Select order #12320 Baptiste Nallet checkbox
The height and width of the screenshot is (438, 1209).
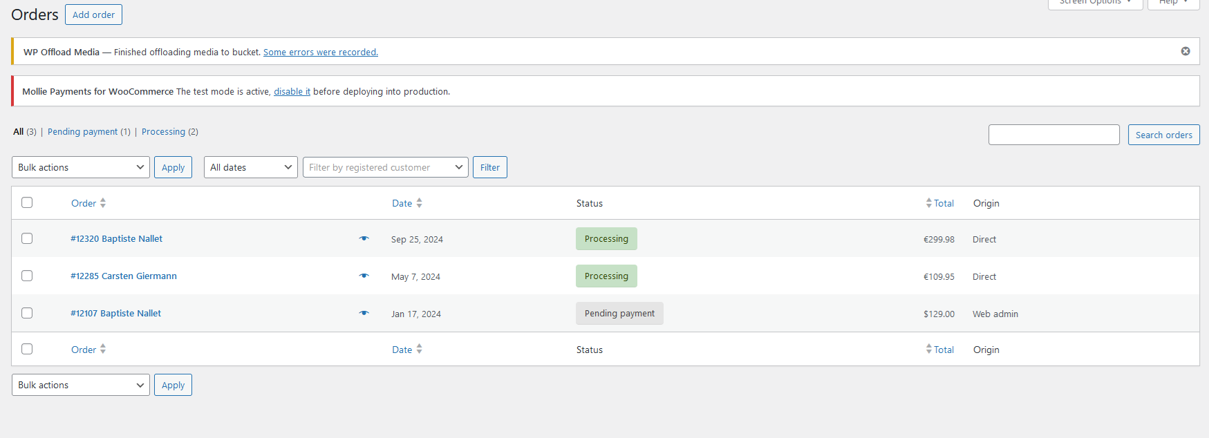[27, 238]
